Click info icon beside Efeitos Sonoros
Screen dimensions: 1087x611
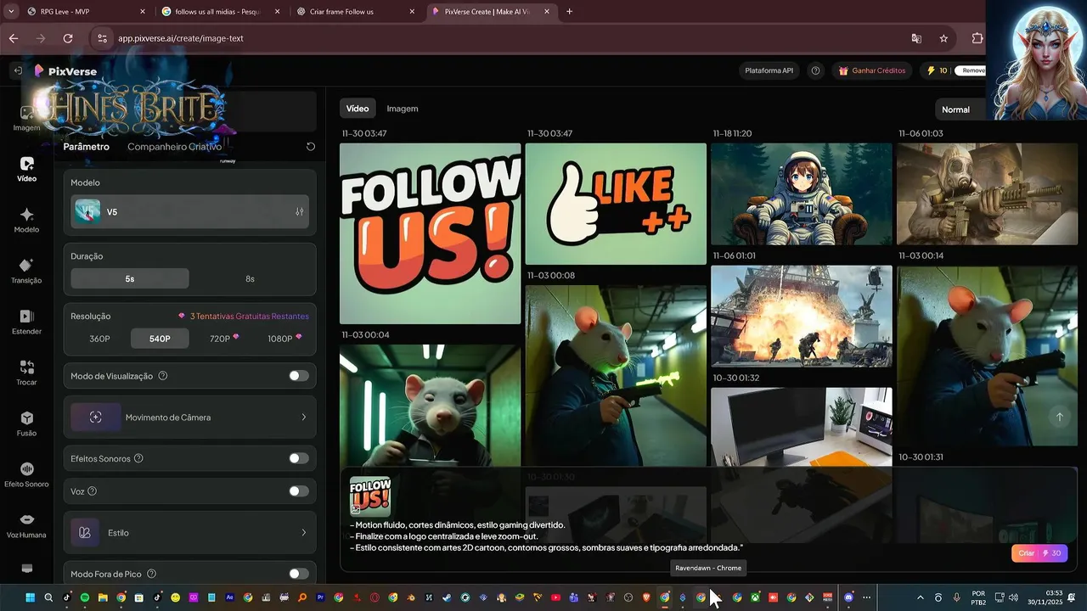tap(138, 458)
